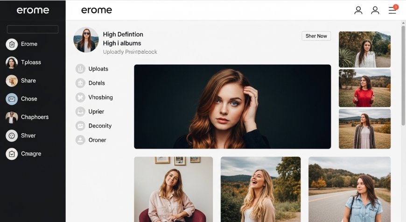Open the Deconity link
The height and width of the screenshot is (222, 406).
[100, 126]
